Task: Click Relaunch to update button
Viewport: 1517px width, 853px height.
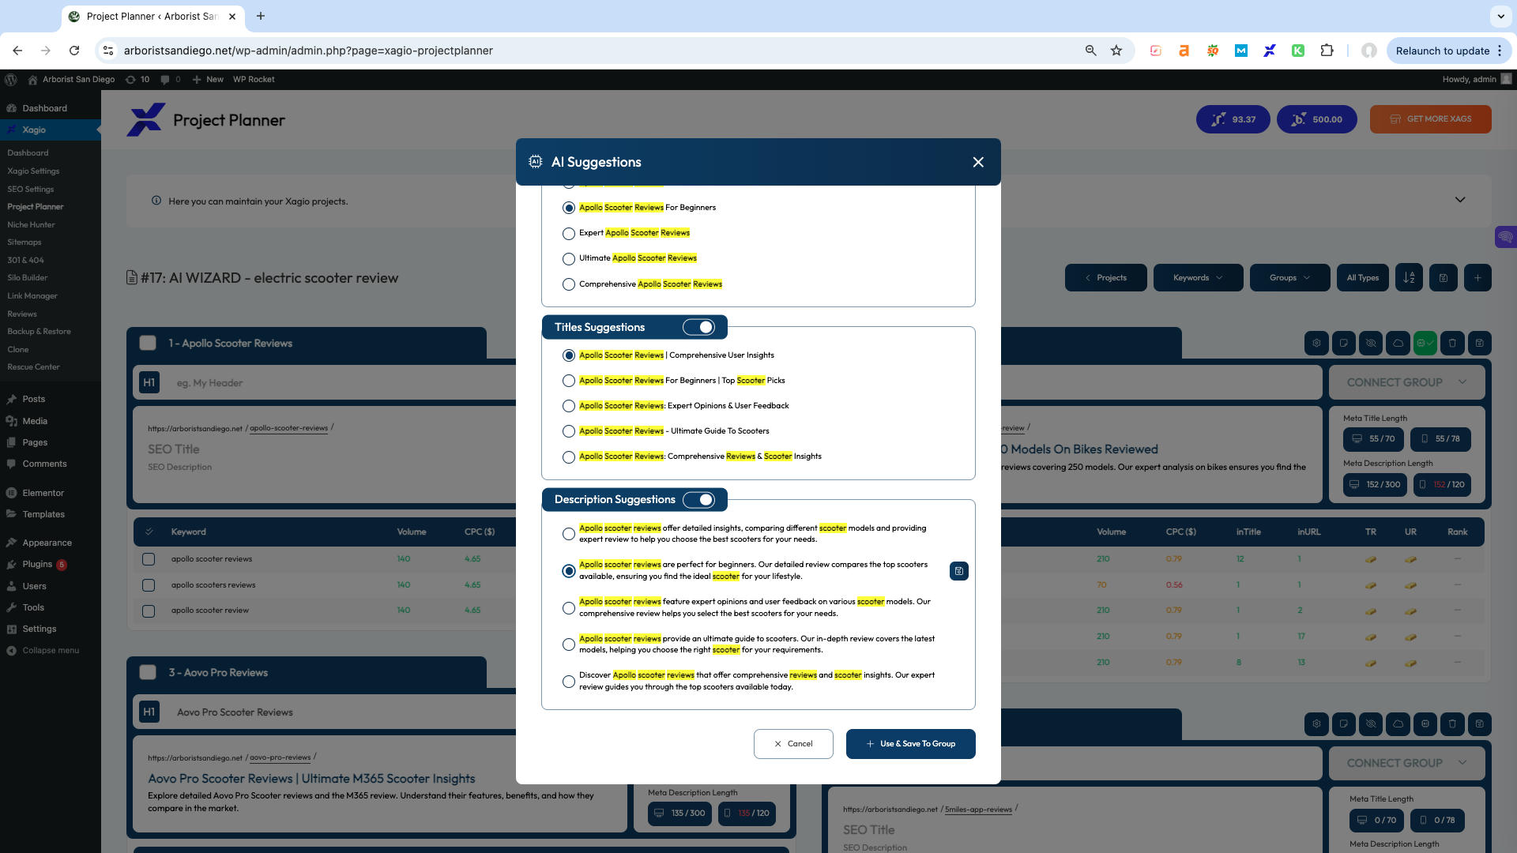Action: coord(1442,51)
